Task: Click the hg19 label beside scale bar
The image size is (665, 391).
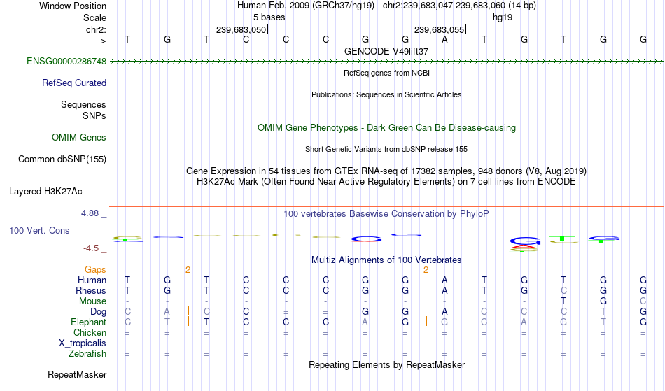Action: 503,17
